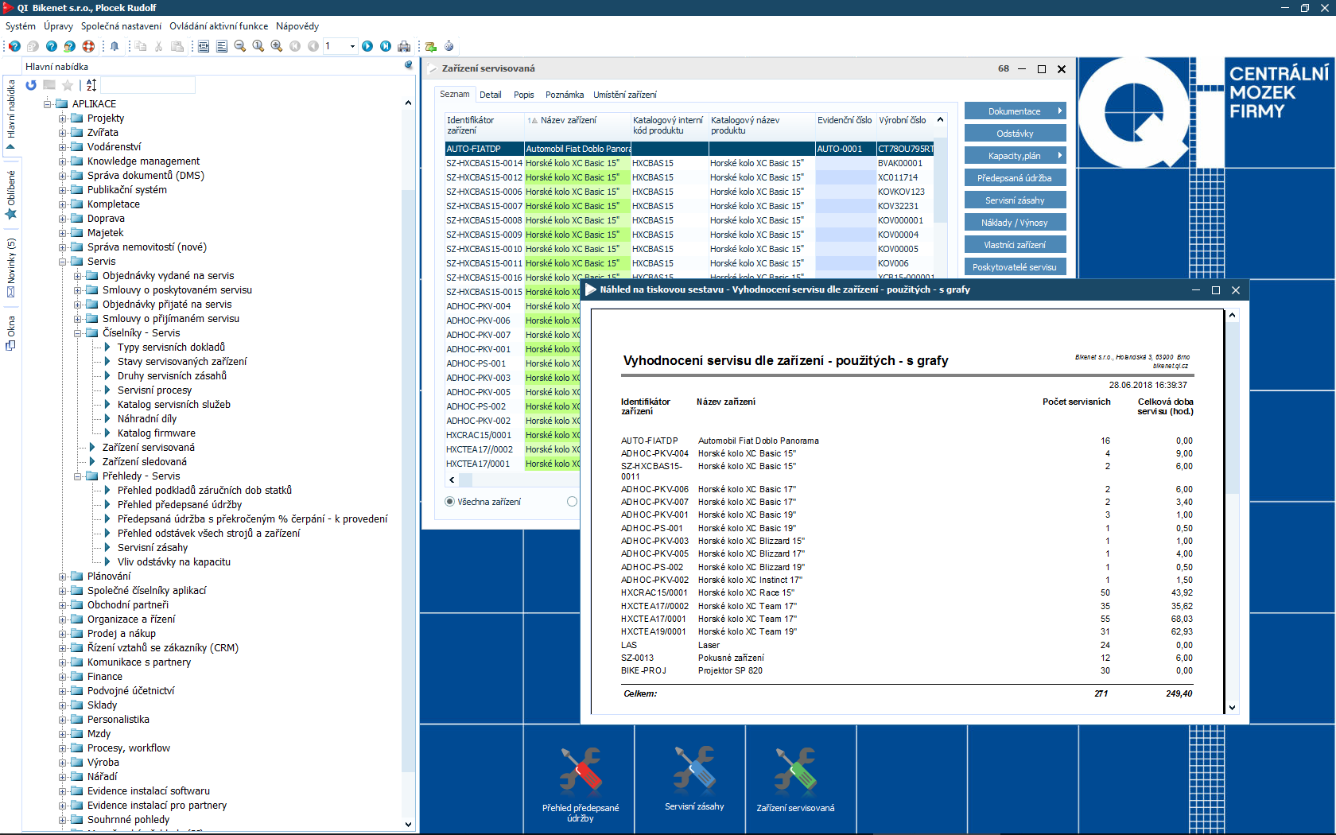Select the partially hidden second radio button

(x=572, y=502)
